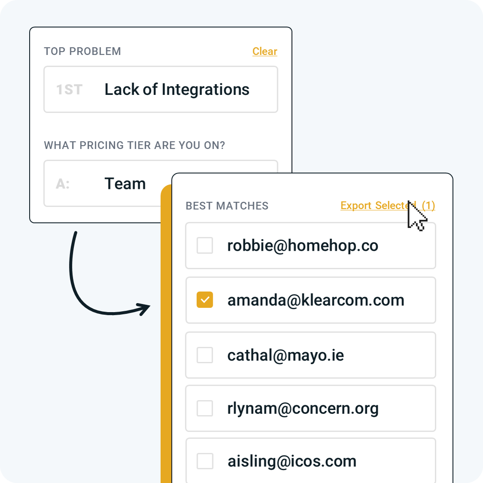Check the cathal@mayo.ie checkbox
Screen dimensions: 483x483
205,355
